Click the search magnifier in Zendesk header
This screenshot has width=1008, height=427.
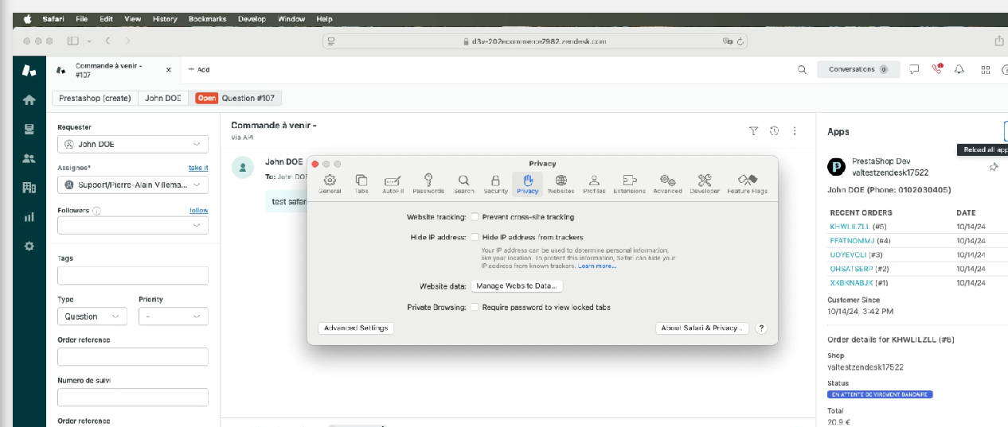point(802,70)
